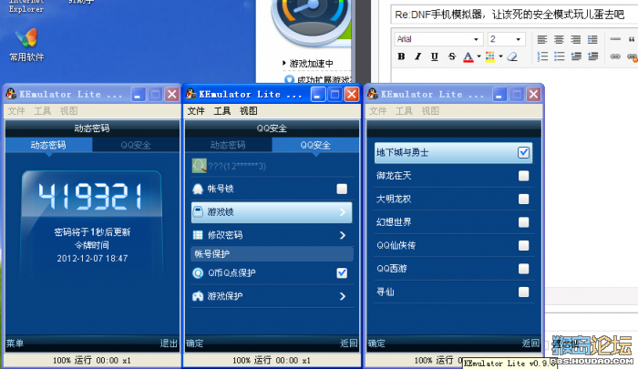638x369 pixels.
Task: Underline text with the U button
Action: click(x=435, y=56)
